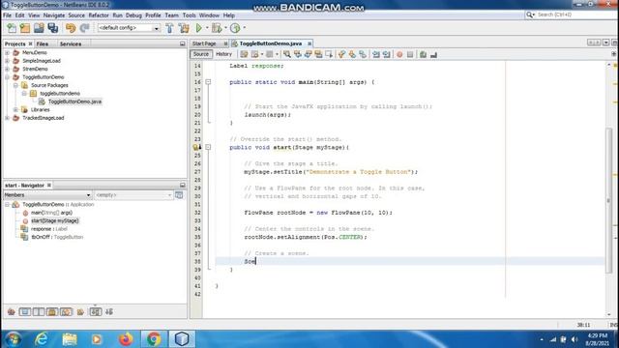The image size is (619, 348).
Task: Toggle Show Inherited Members in Navigator
Action: point(11,312)
